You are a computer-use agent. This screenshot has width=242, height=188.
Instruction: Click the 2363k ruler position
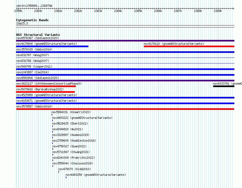point(98,11)
